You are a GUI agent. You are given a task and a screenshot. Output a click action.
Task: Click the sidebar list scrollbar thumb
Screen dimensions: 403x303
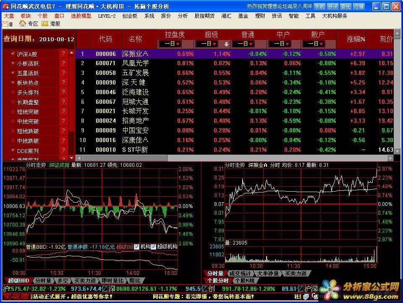pos(71,95)
